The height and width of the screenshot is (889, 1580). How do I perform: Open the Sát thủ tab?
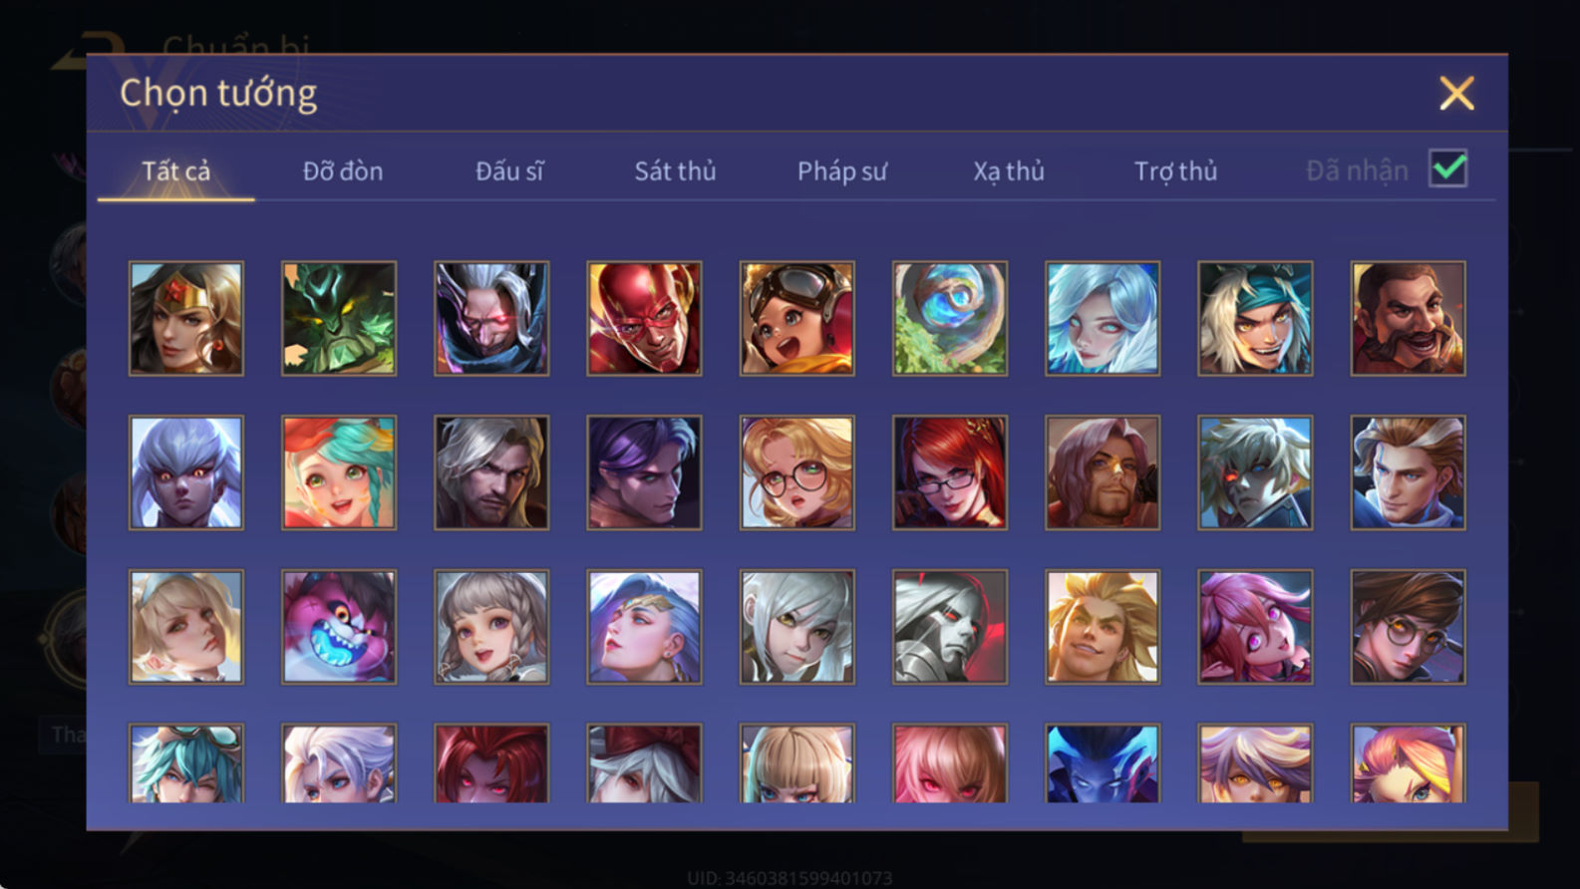coord(675,171)
